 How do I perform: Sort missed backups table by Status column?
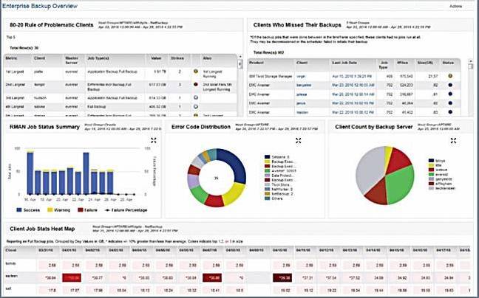click(x=448, y=63)
